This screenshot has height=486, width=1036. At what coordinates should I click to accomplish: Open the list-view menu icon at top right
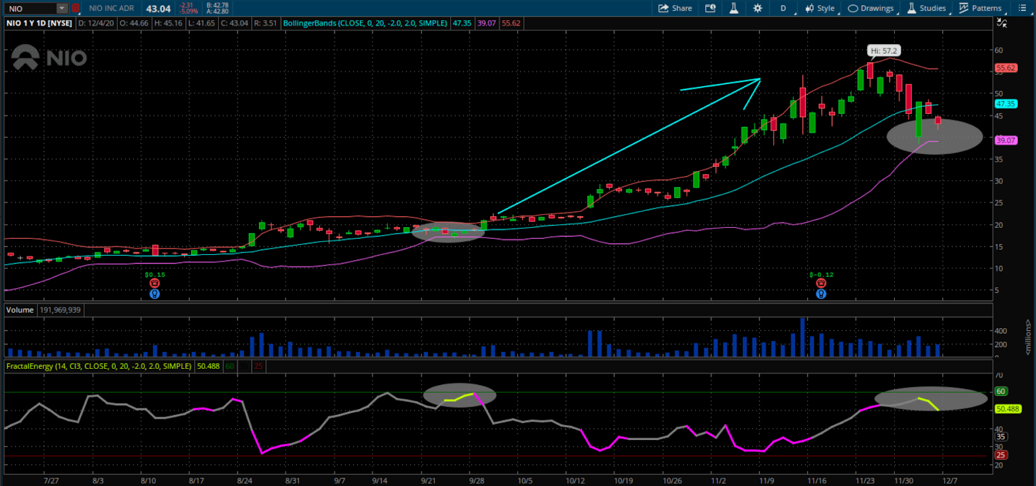[1022, 8]
